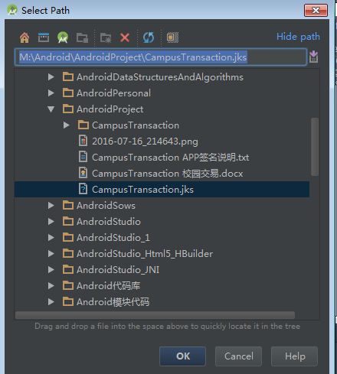Select AndroidStudio_Html5_HBuilder folder name

coord(145,254)
